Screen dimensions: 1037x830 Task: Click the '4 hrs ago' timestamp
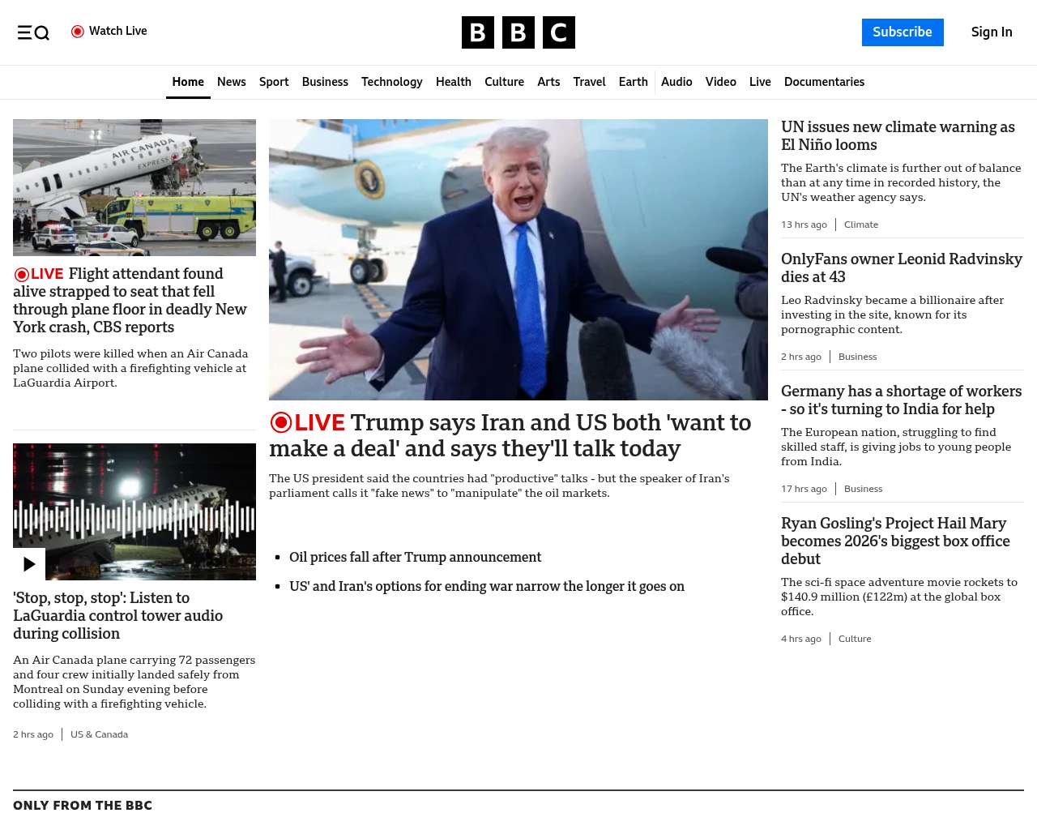tap(801, 639)
